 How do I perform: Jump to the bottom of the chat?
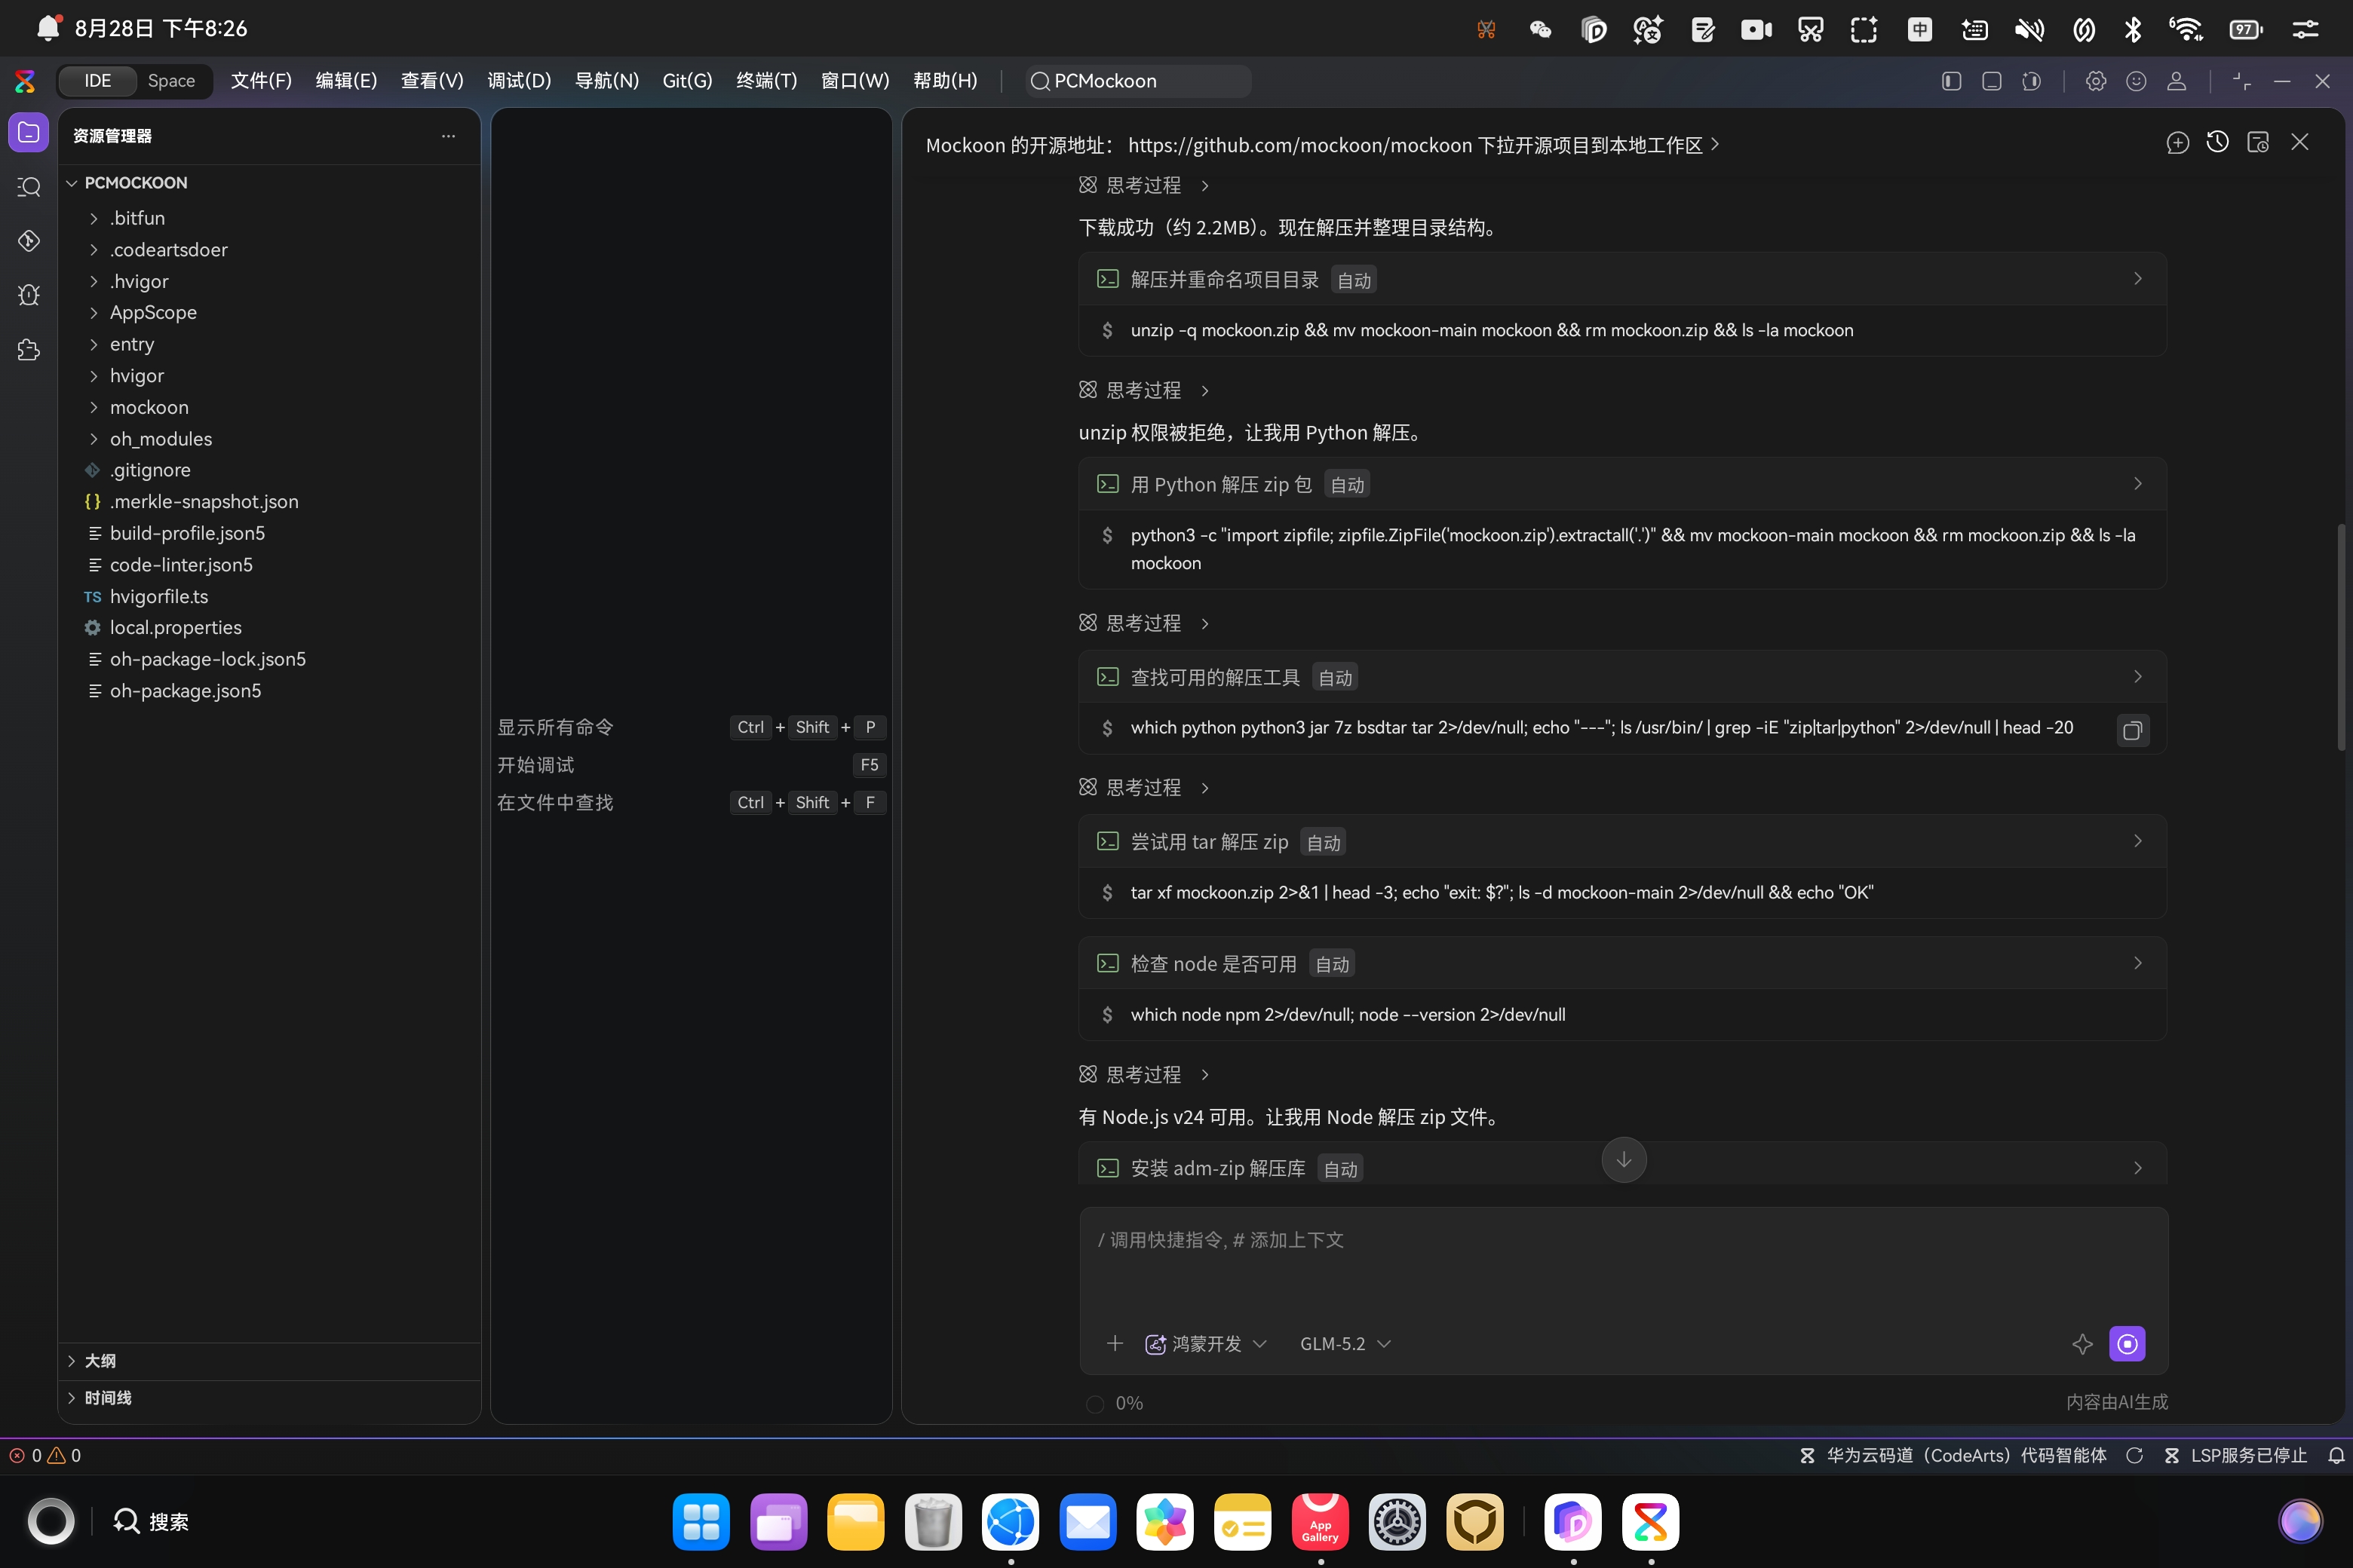(1624, 1160)
